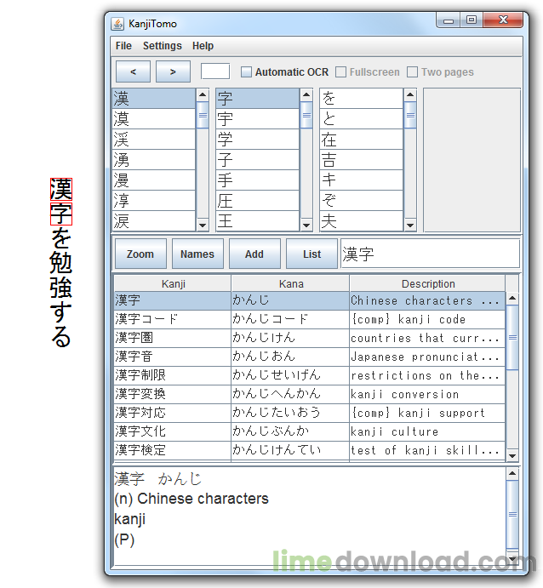Select candidate キ in third character list
Image resolution: width=543 pixels, height=588 pixels.
pyautogui.click(x=362, y=180)
